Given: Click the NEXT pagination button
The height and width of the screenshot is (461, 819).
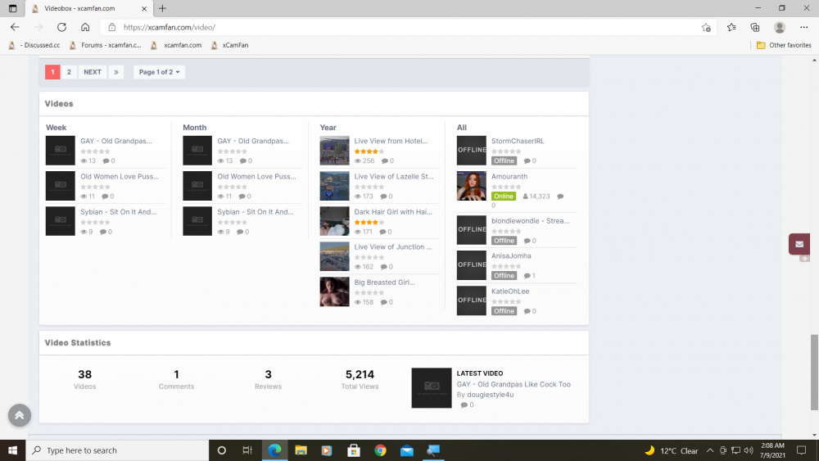Looking at the screenshot, I should (x=93, y=72).
